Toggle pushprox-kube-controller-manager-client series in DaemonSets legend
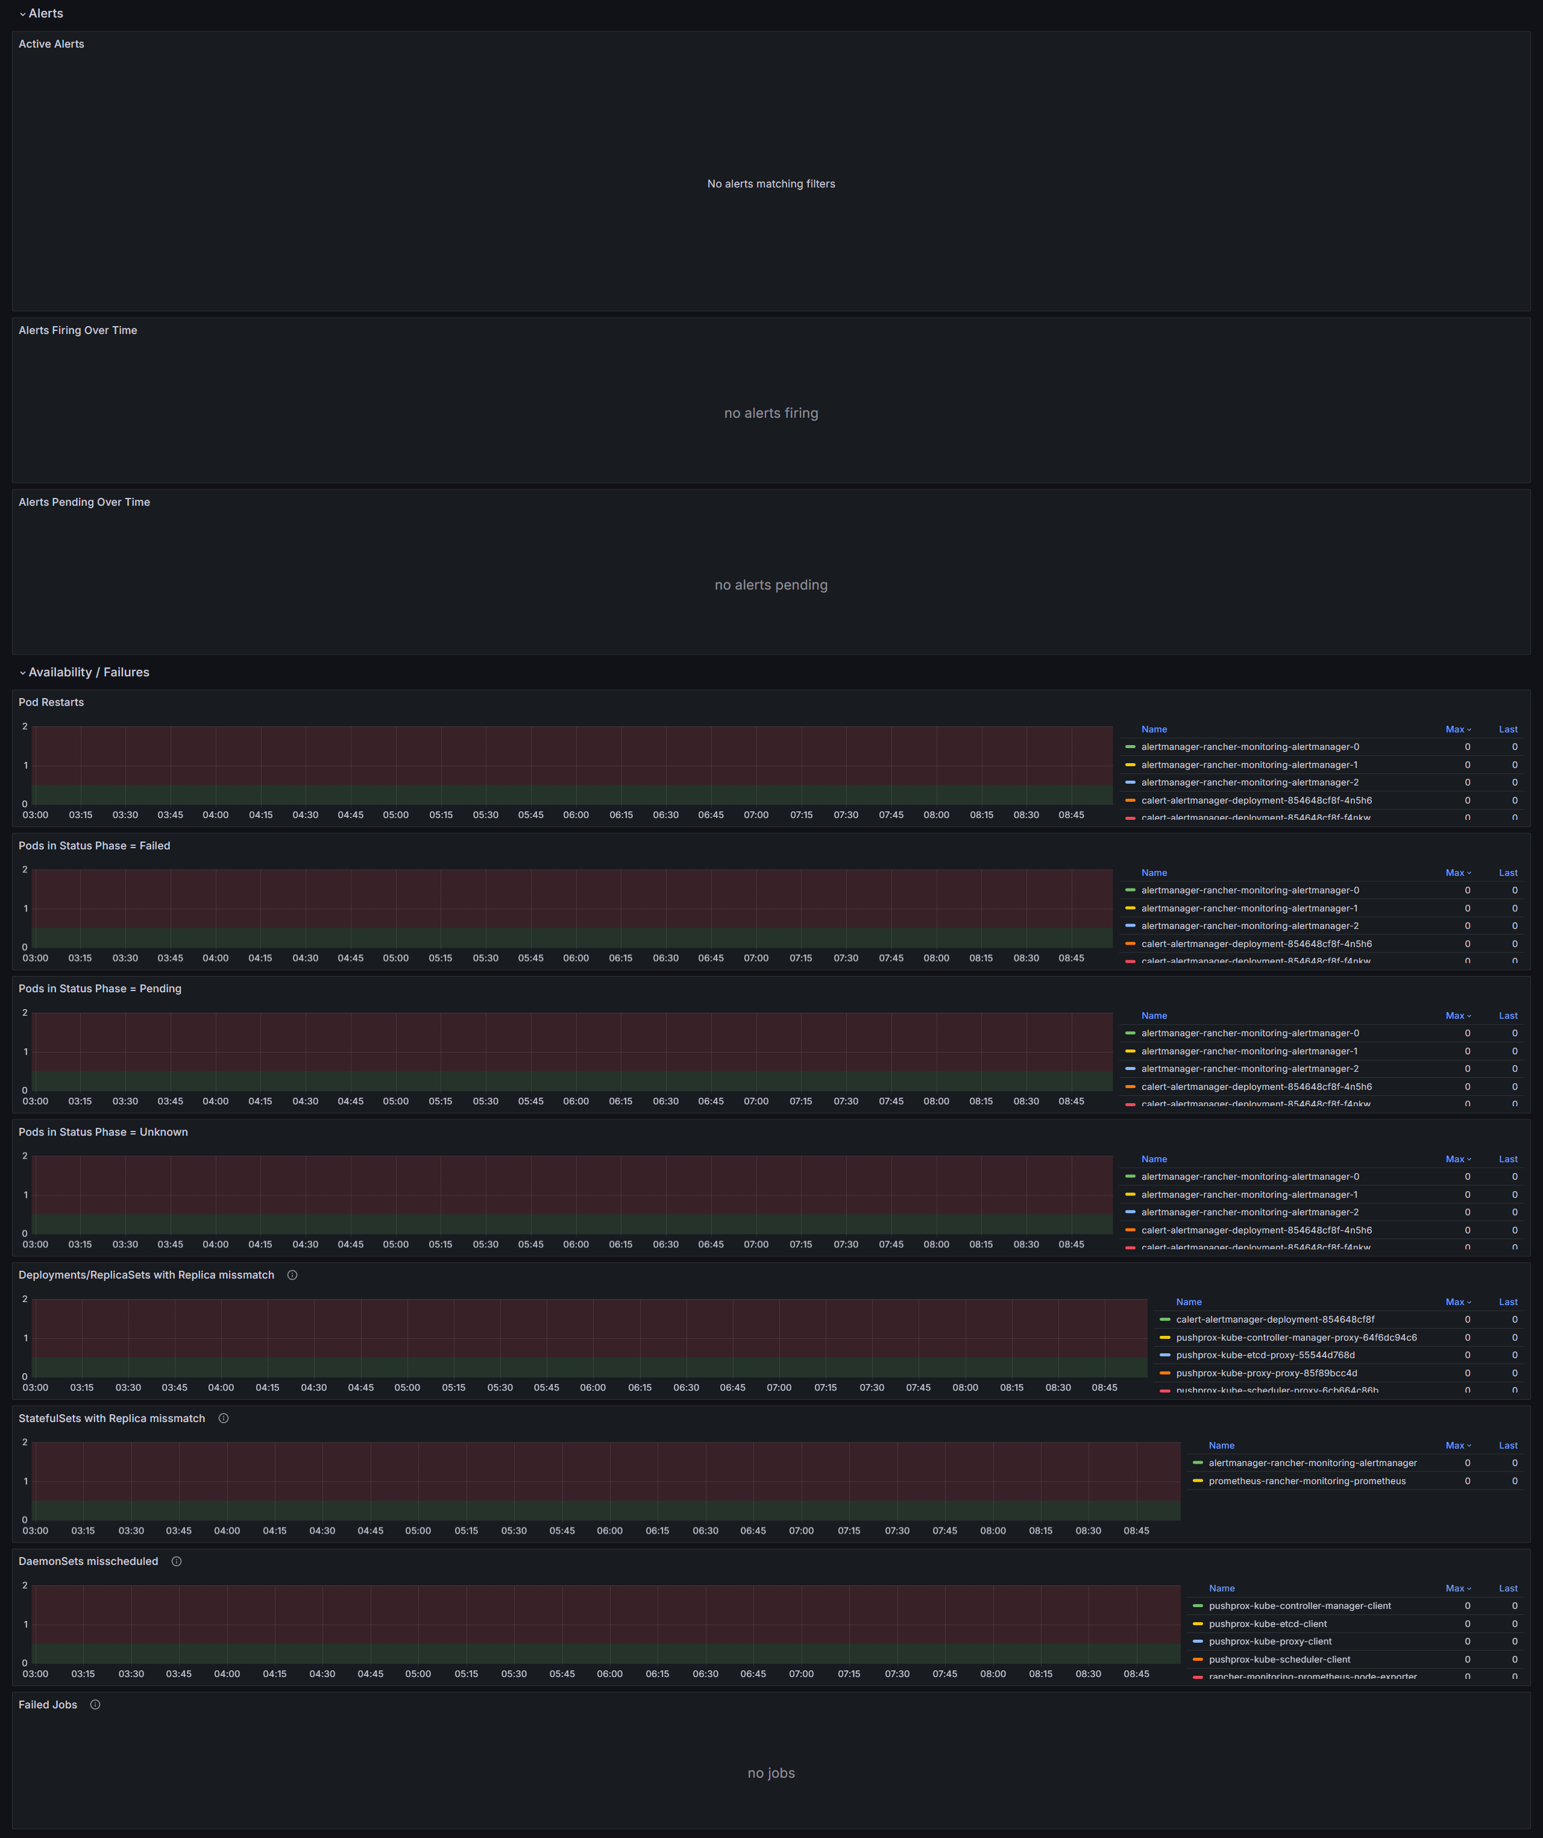 tap(1299, 1606)
